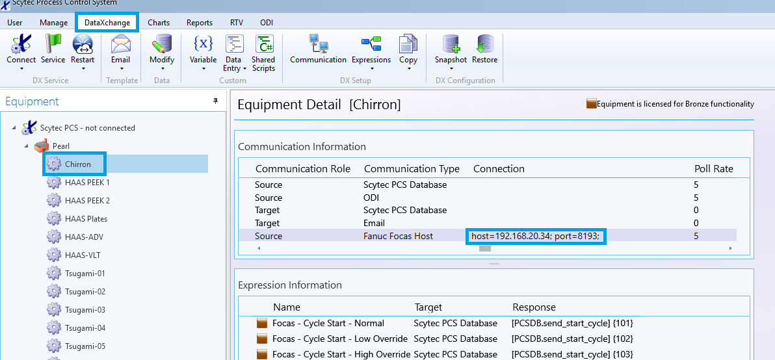Click Focas Cycle Start Low Override icon
This screenshot has width=775, height=360.
click(x=262, y=339)
